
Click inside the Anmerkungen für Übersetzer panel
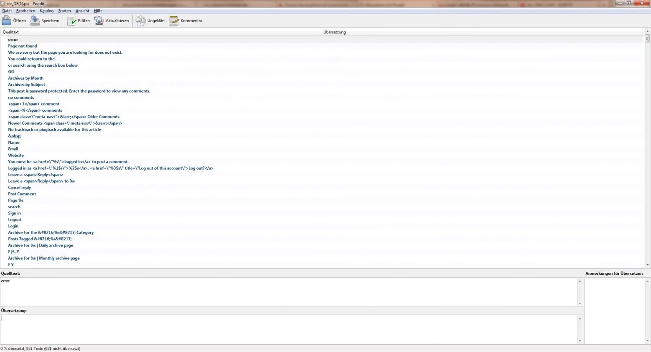[x=614, y=311]
